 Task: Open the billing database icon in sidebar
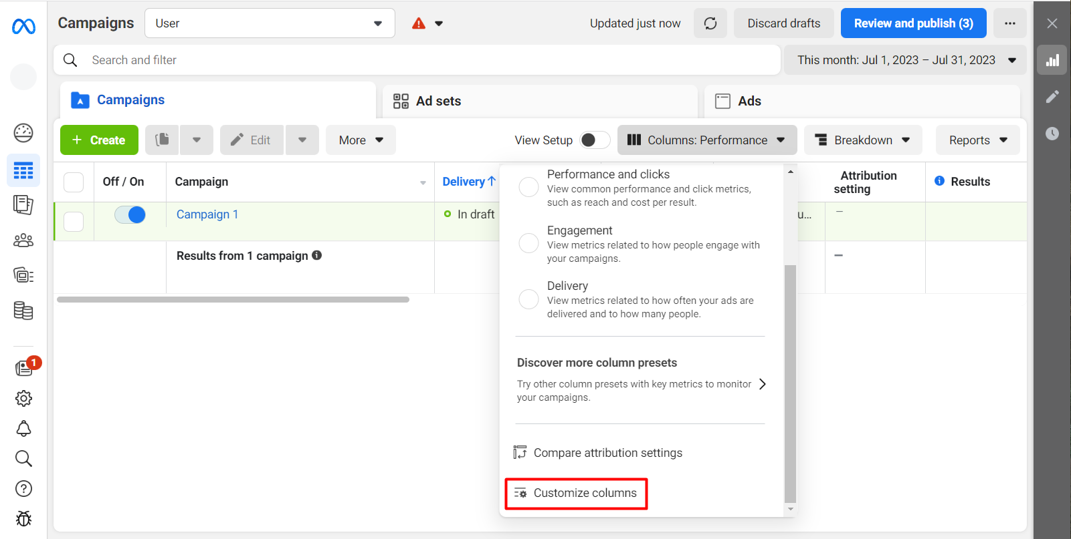[23, 311]
